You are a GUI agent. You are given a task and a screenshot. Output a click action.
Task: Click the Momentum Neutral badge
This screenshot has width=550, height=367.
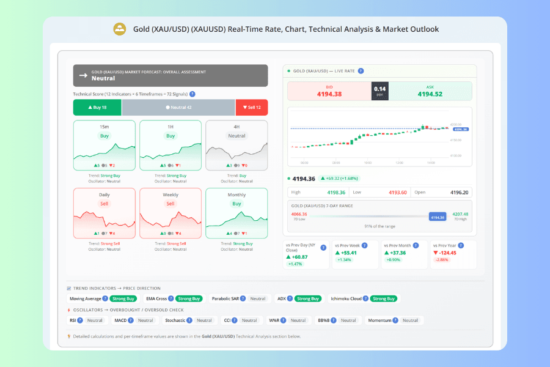(x=410, y=321)
